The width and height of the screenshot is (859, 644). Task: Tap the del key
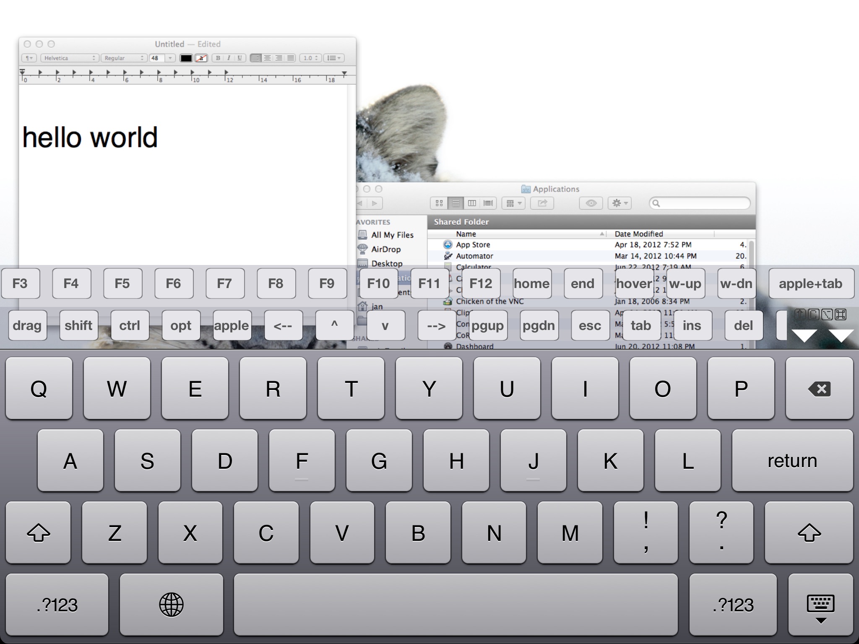pyautogui.click(x=744, y=325)
